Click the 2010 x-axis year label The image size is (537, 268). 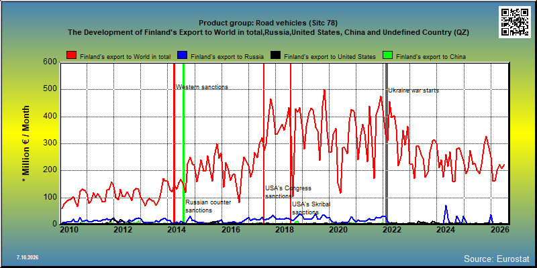pos(69,230)
